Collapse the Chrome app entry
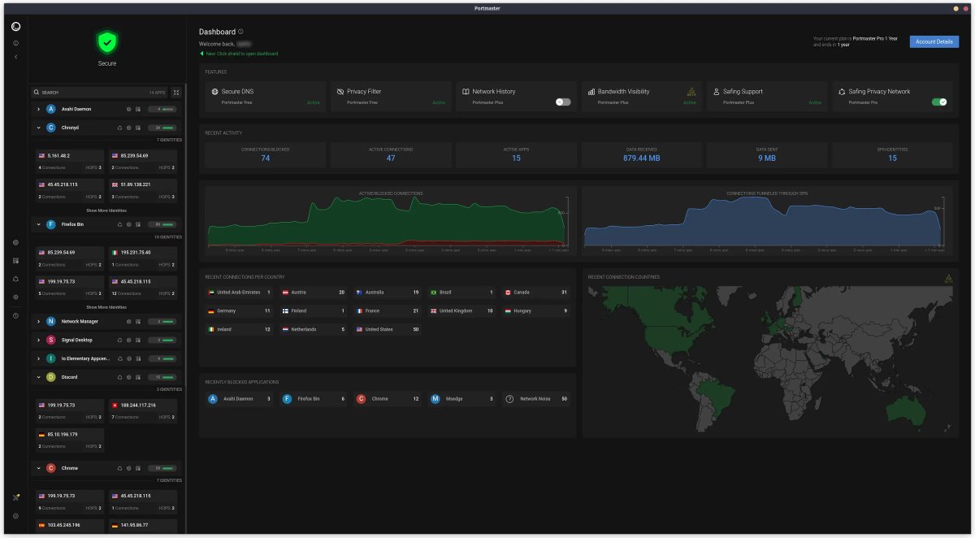The height and width of the screenshot is (538, 975). 38,468
